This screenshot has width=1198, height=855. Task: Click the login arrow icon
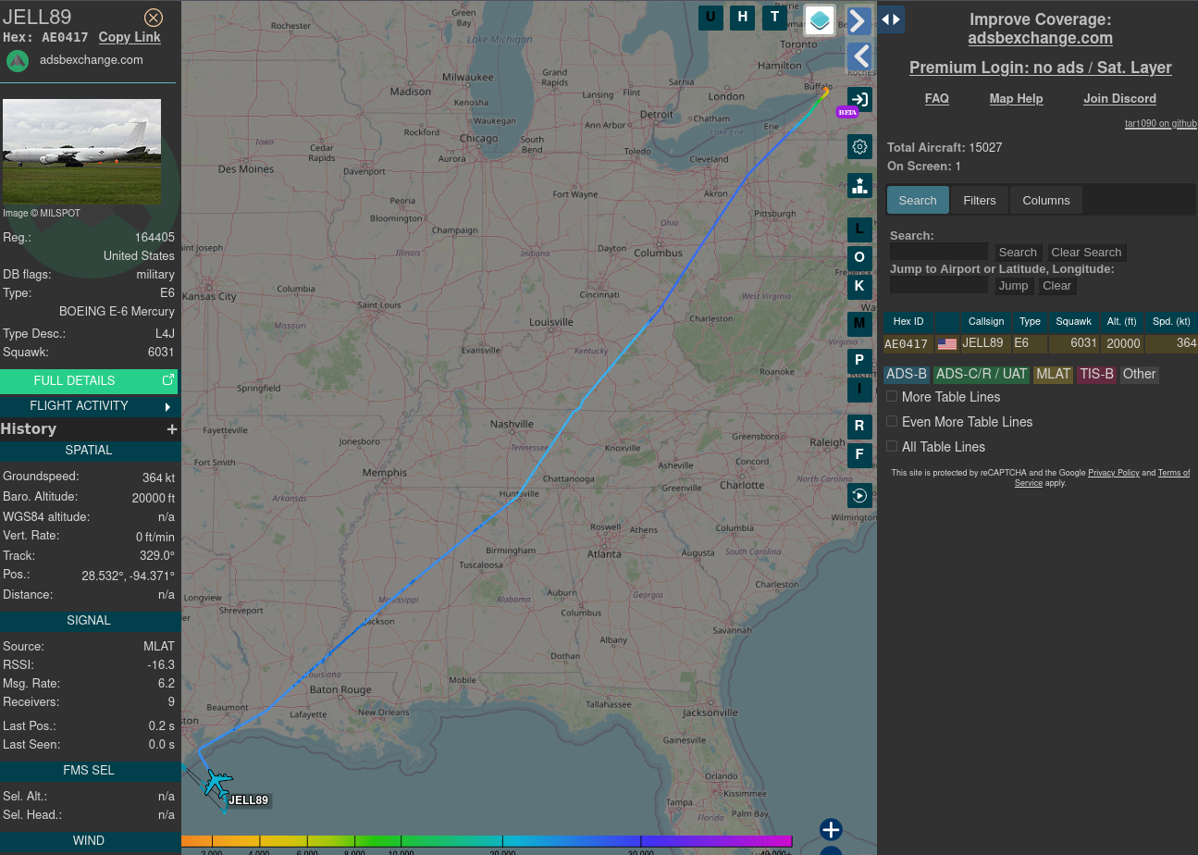(859, 99)
